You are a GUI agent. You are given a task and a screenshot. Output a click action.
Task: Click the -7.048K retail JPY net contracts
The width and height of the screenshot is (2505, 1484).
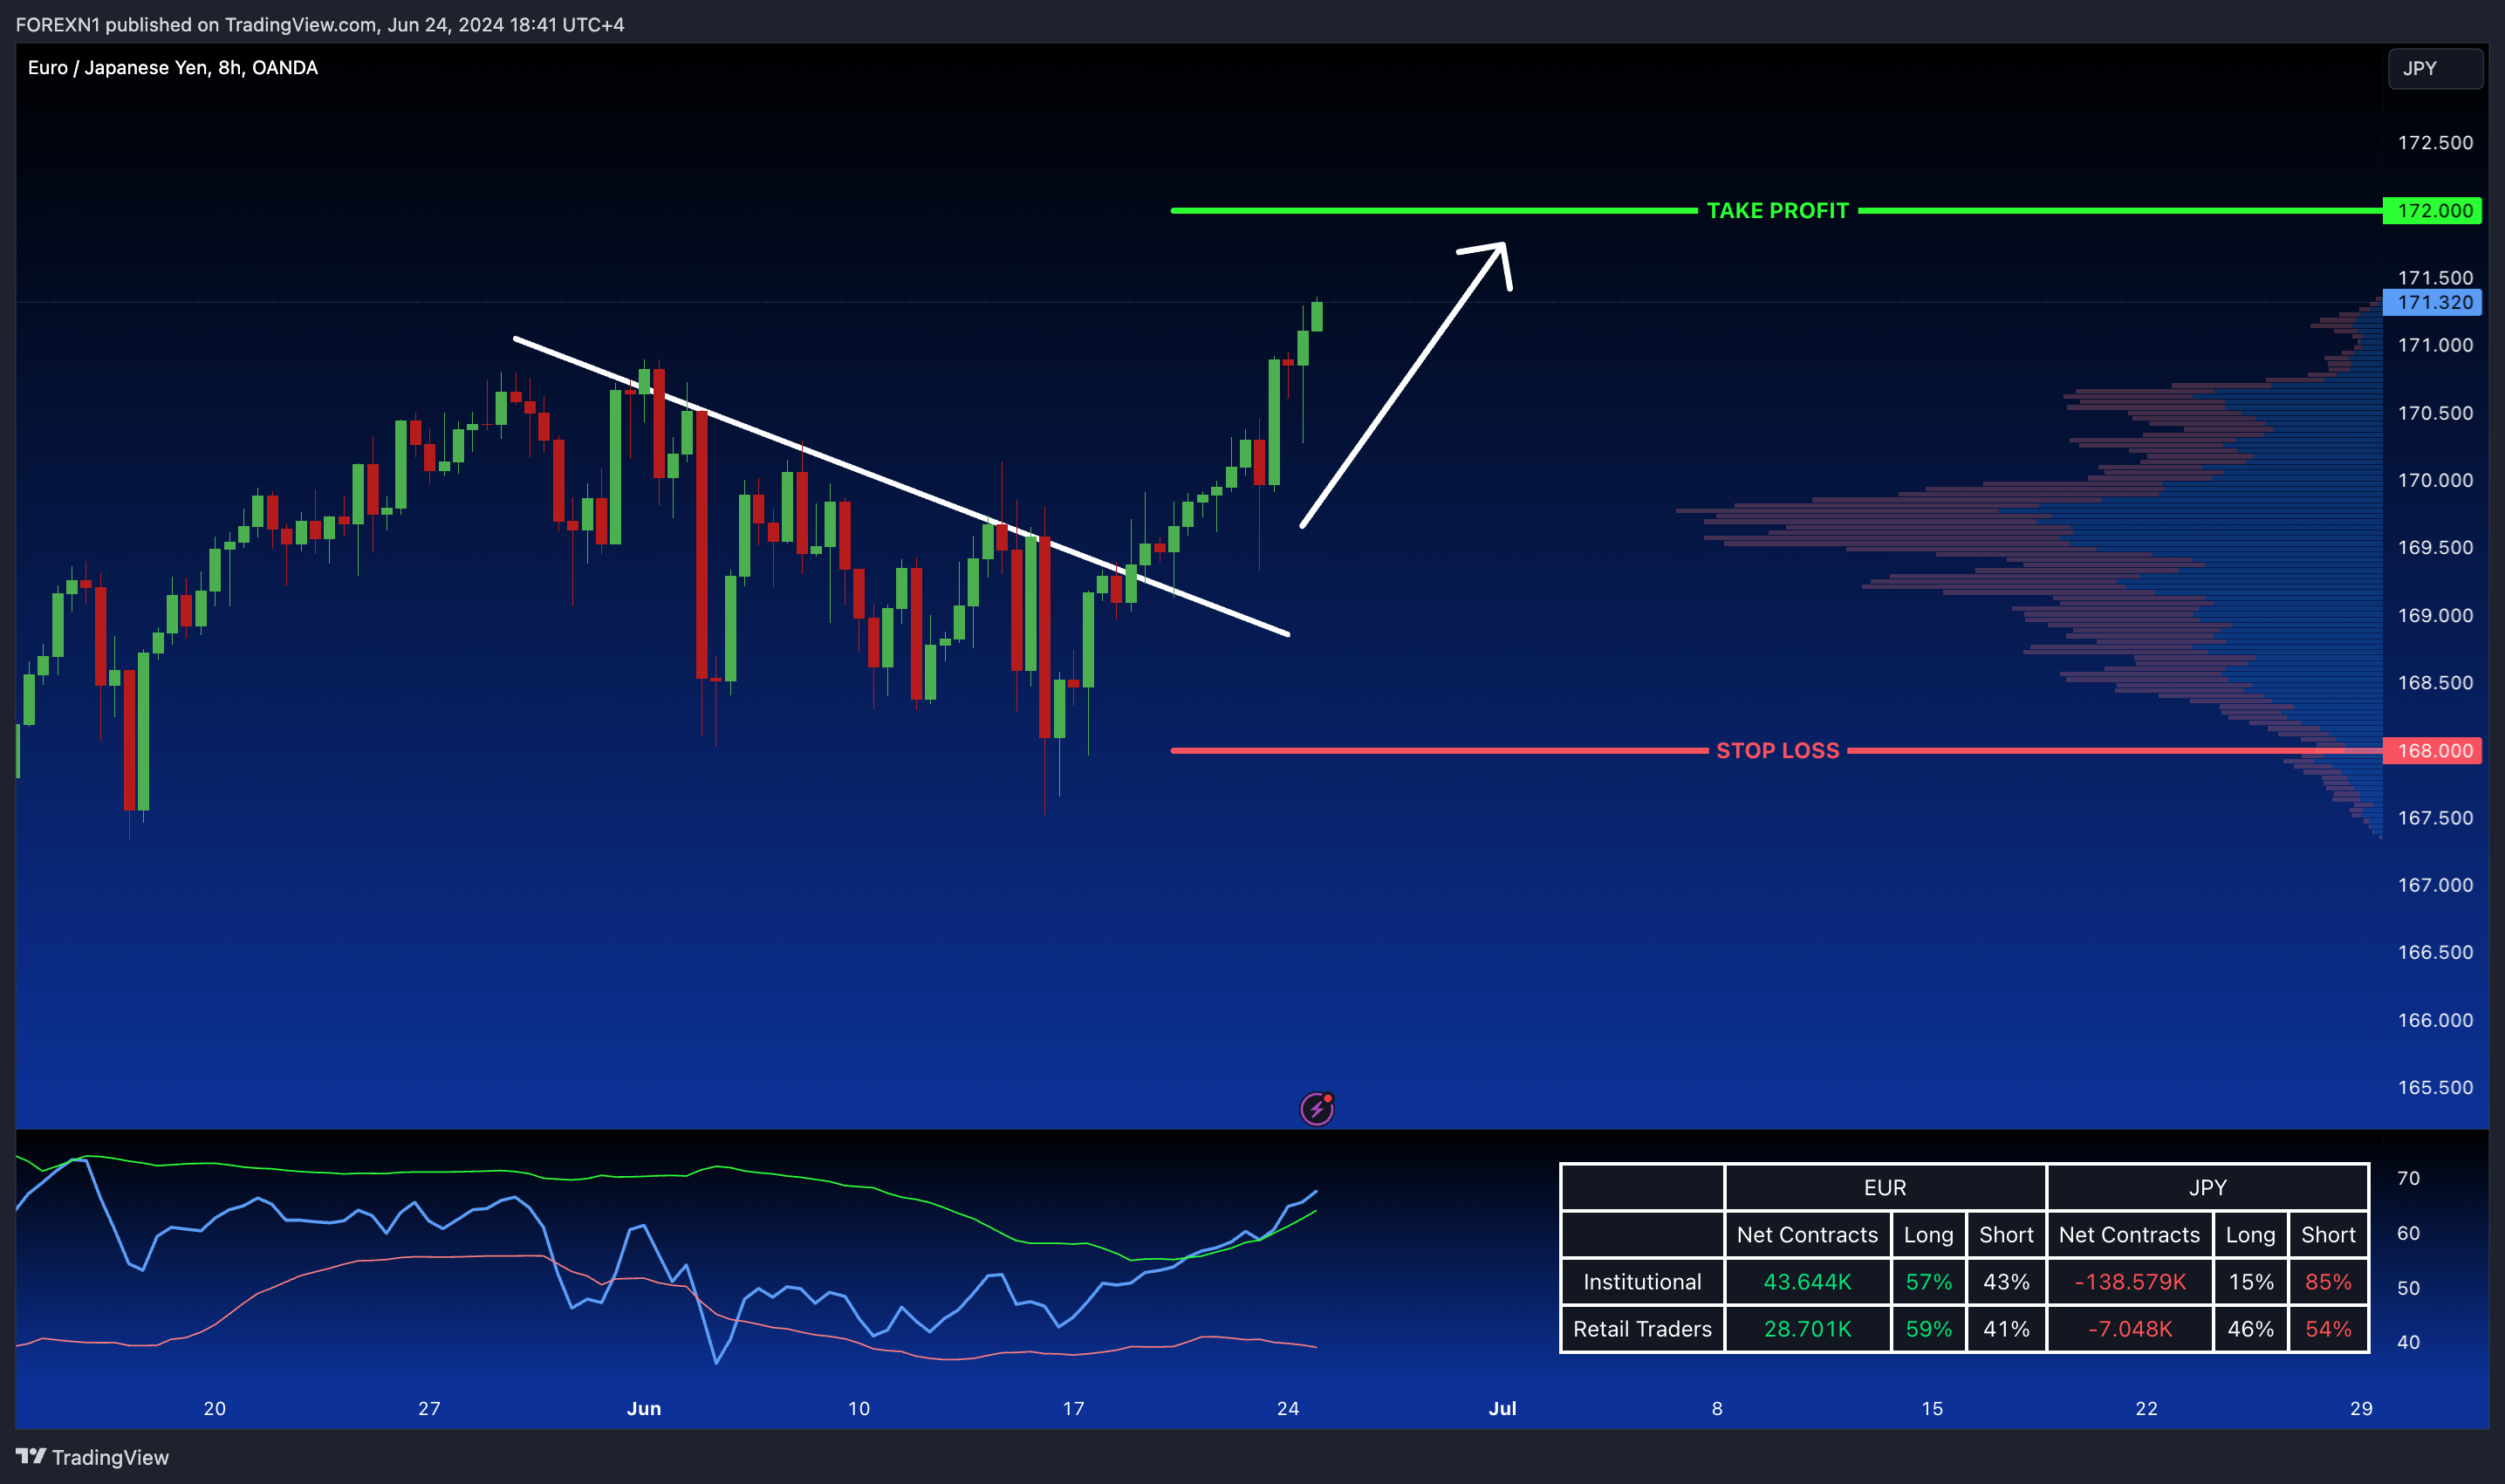coord(2129,1328)
